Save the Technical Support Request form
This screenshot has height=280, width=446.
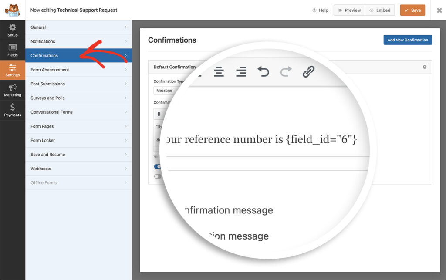pos(412,10)
